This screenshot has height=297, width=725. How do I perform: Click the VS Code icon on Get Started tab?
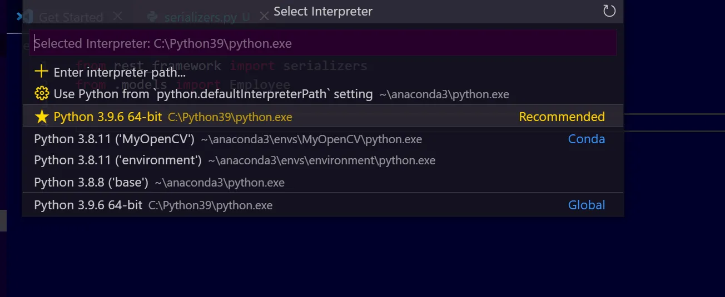pos(21,17)
